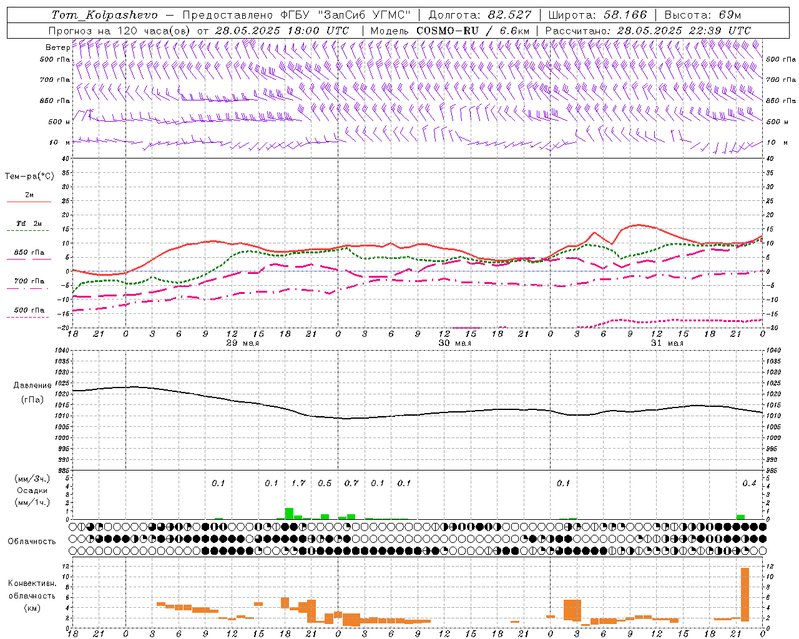Select the 'Долгота: 82.527' longitude value
The image size is (799, 639).
pyautogui.click(x=481, y=15)
